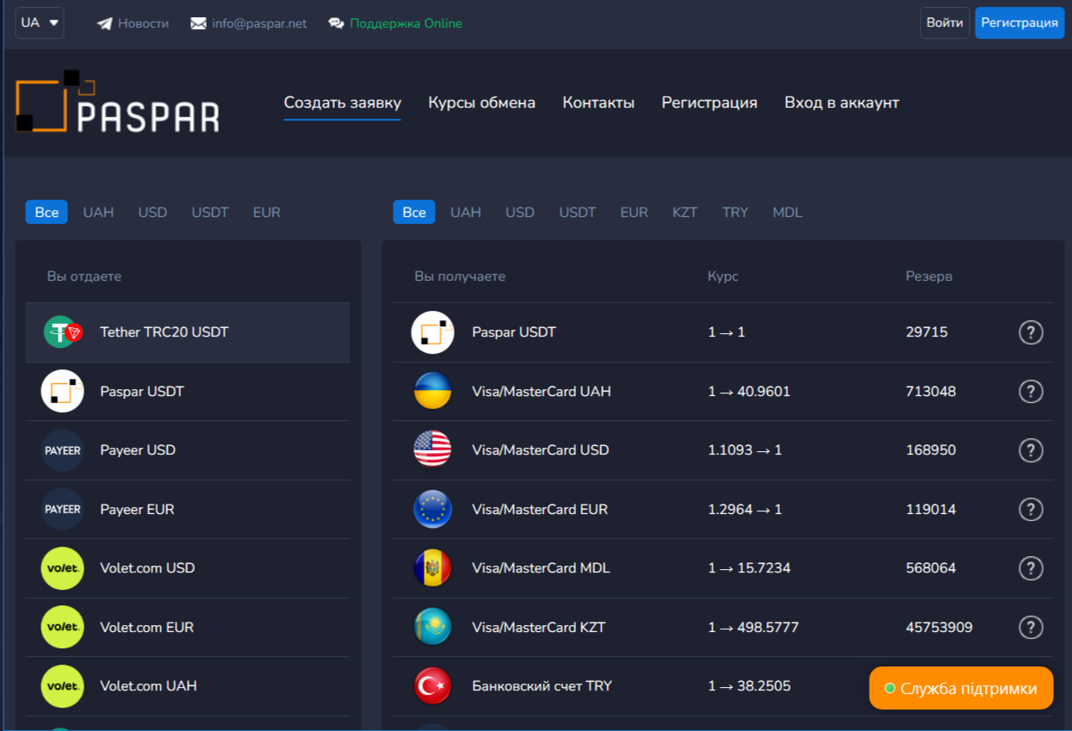Click the Ukraine flag icon for Visa/MasterCard UAH
Image resolution: width=1072 pixels, height=731 pixels.
tap(432, 392)
